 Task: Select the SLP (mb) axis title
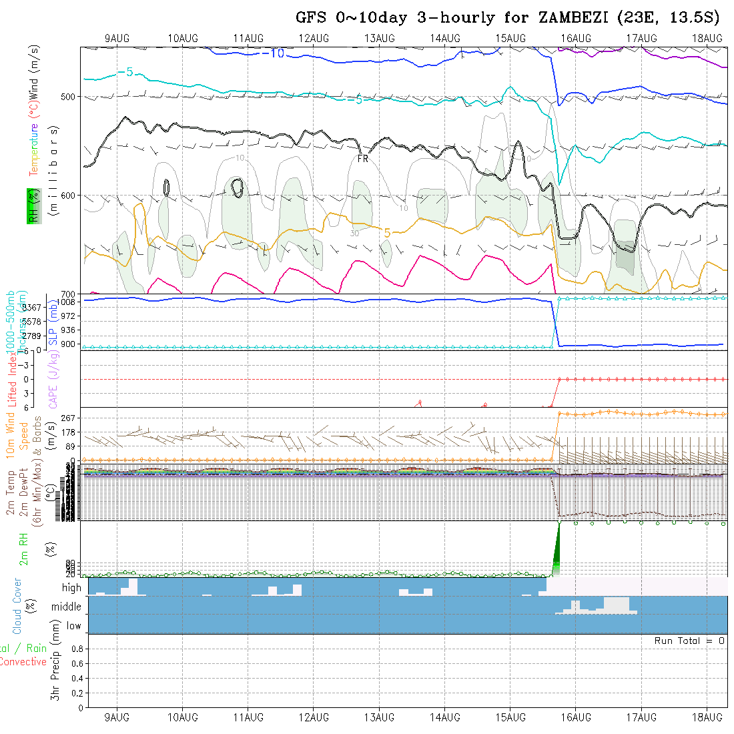point(53,322)
